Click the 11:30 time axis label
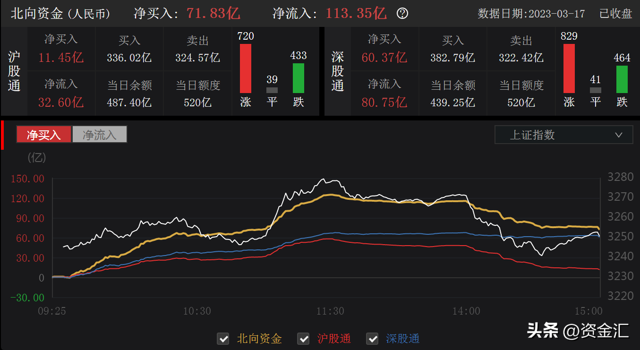The image size is (640, 350). (x=330, y=311)
